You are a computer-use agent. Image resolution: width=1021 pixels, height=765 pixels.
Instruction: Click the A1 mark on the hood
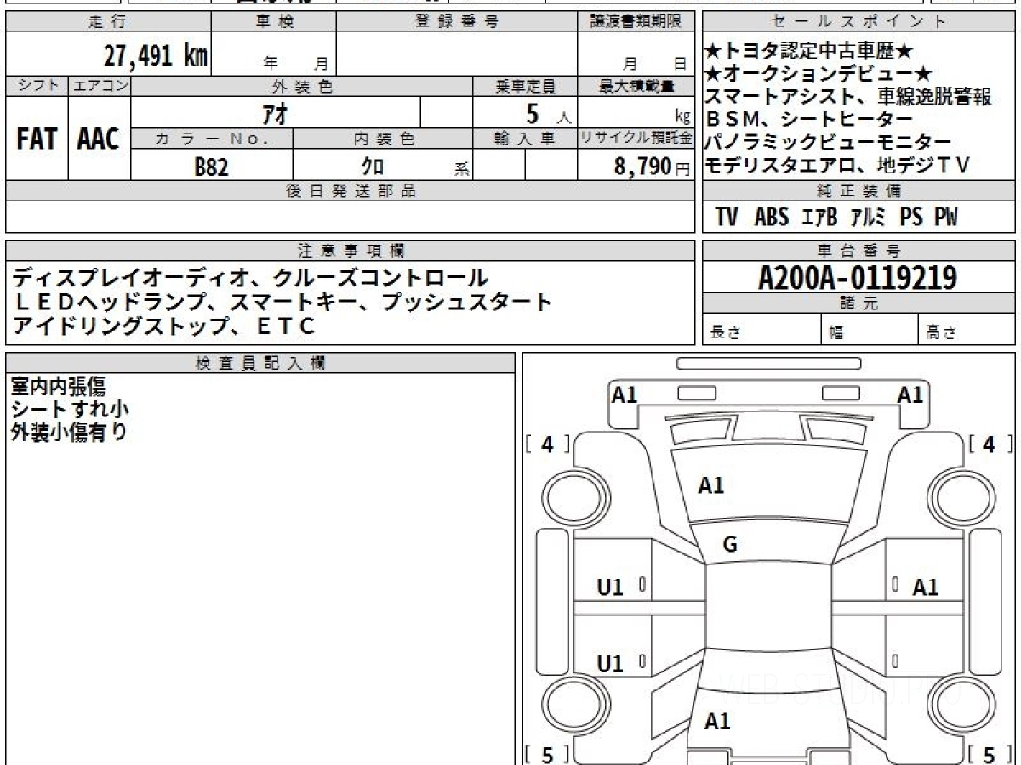(x=710, y=485)
